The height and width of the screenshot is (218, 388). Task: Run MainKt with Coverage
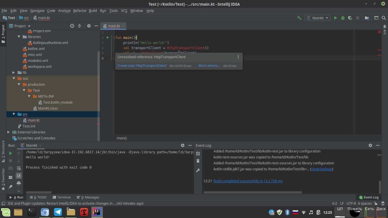coord(350,18)
